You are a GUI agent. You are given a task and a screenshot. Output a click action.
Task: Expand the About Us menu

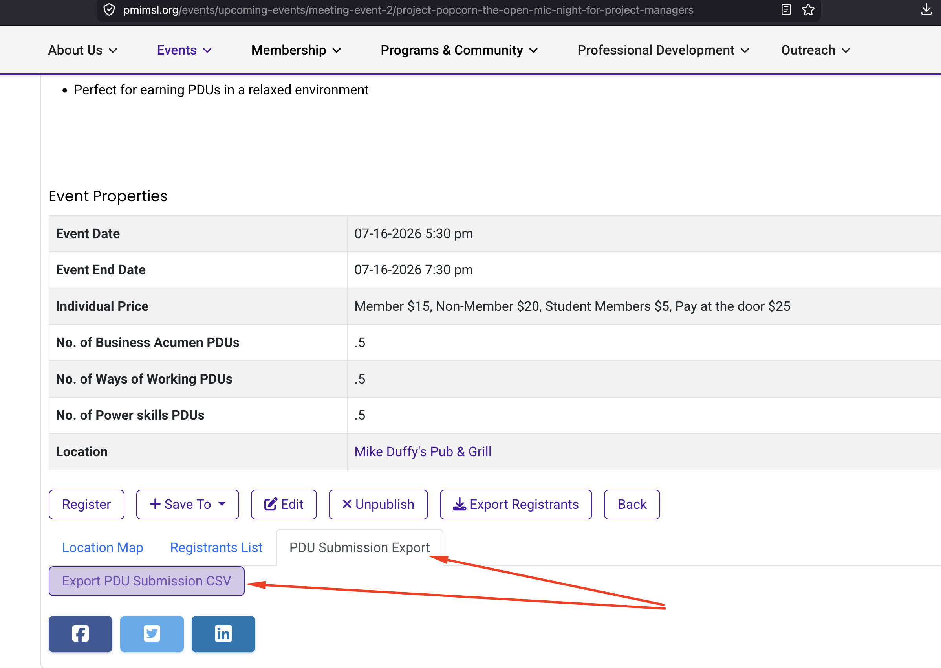(82, 50)
